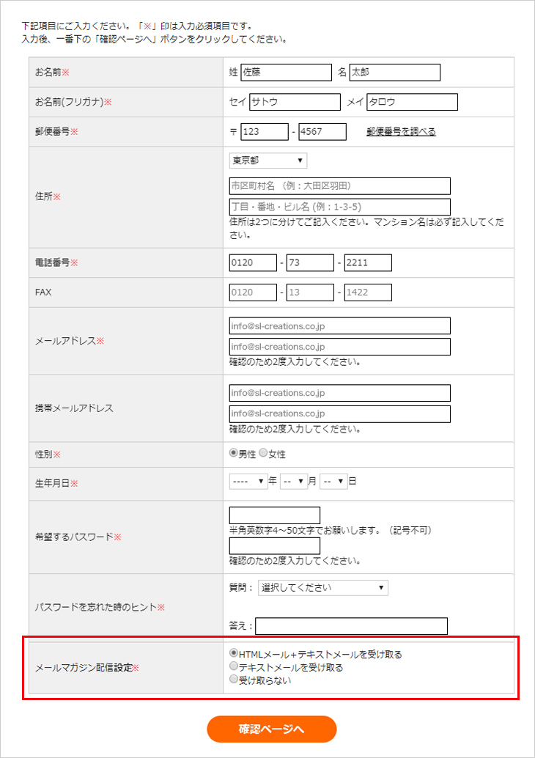This screenshot has height=758, width=535.
Task: Click the 名 field containing 太郎
Action: pyautogui.click(x=394, y=73)
